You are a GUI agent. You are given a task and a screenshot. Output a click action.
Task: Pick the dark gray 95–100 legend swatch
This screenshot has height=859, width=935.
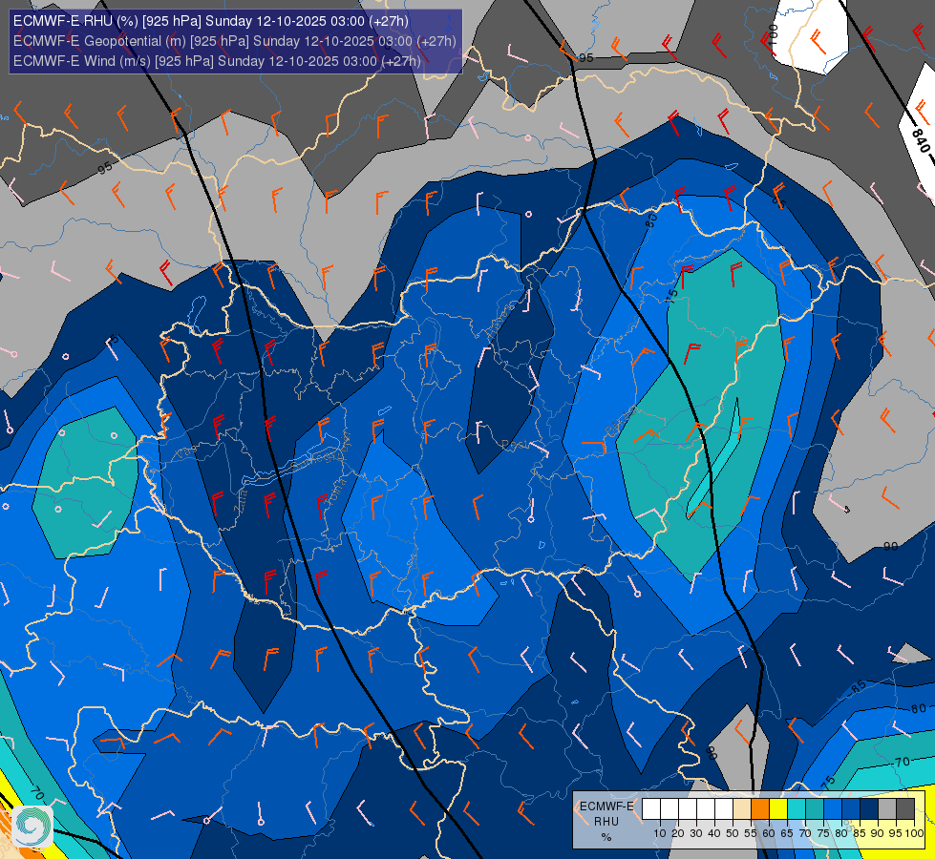point(905,809)
